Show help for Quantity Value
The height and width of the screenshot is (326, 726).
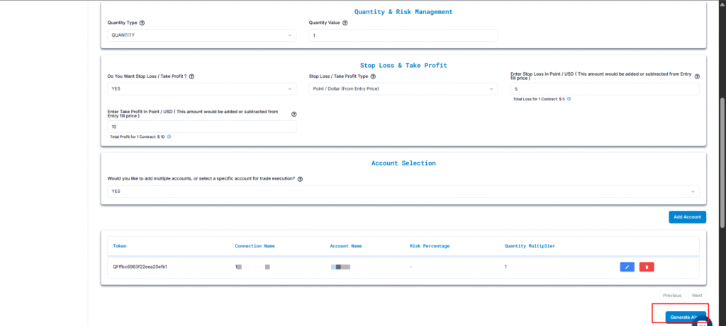point(345,23)
